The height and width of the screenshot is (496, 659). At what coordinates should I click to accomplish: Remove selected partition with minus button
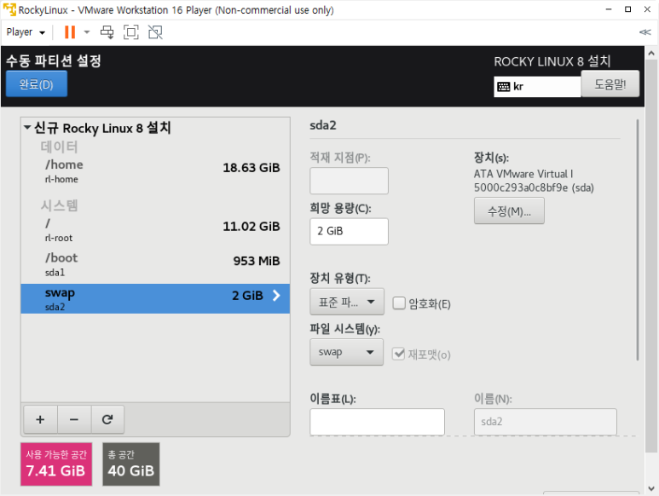pyautogui.click(x=74, y=419)
